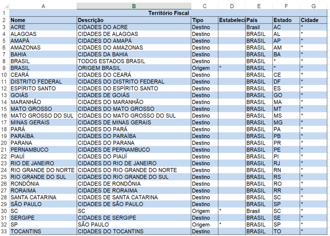Select the 'CIDADES DE ALAGOAS' cell
This screenshot has width=330, height=236.
point(134,34)
